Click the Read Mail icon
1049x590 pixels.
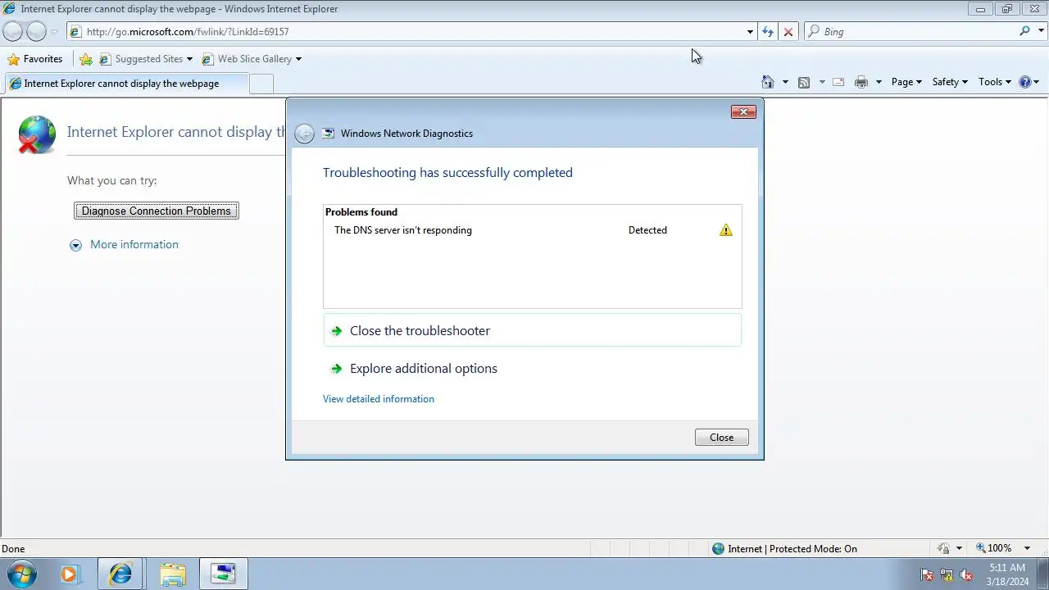[838, 82]
